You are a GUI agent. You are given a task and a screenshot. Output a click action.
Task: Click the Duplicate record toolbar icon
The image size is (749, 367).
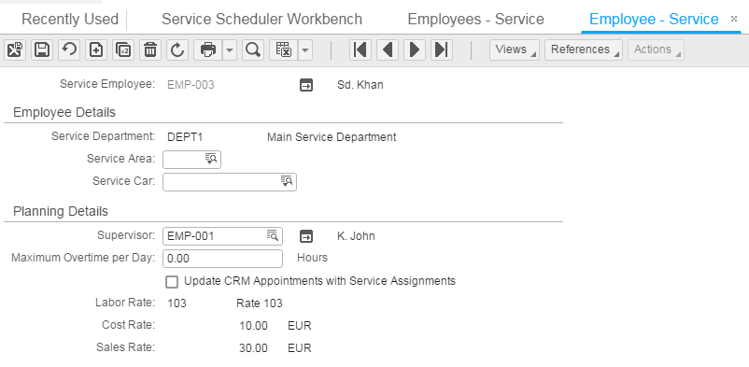123,49
